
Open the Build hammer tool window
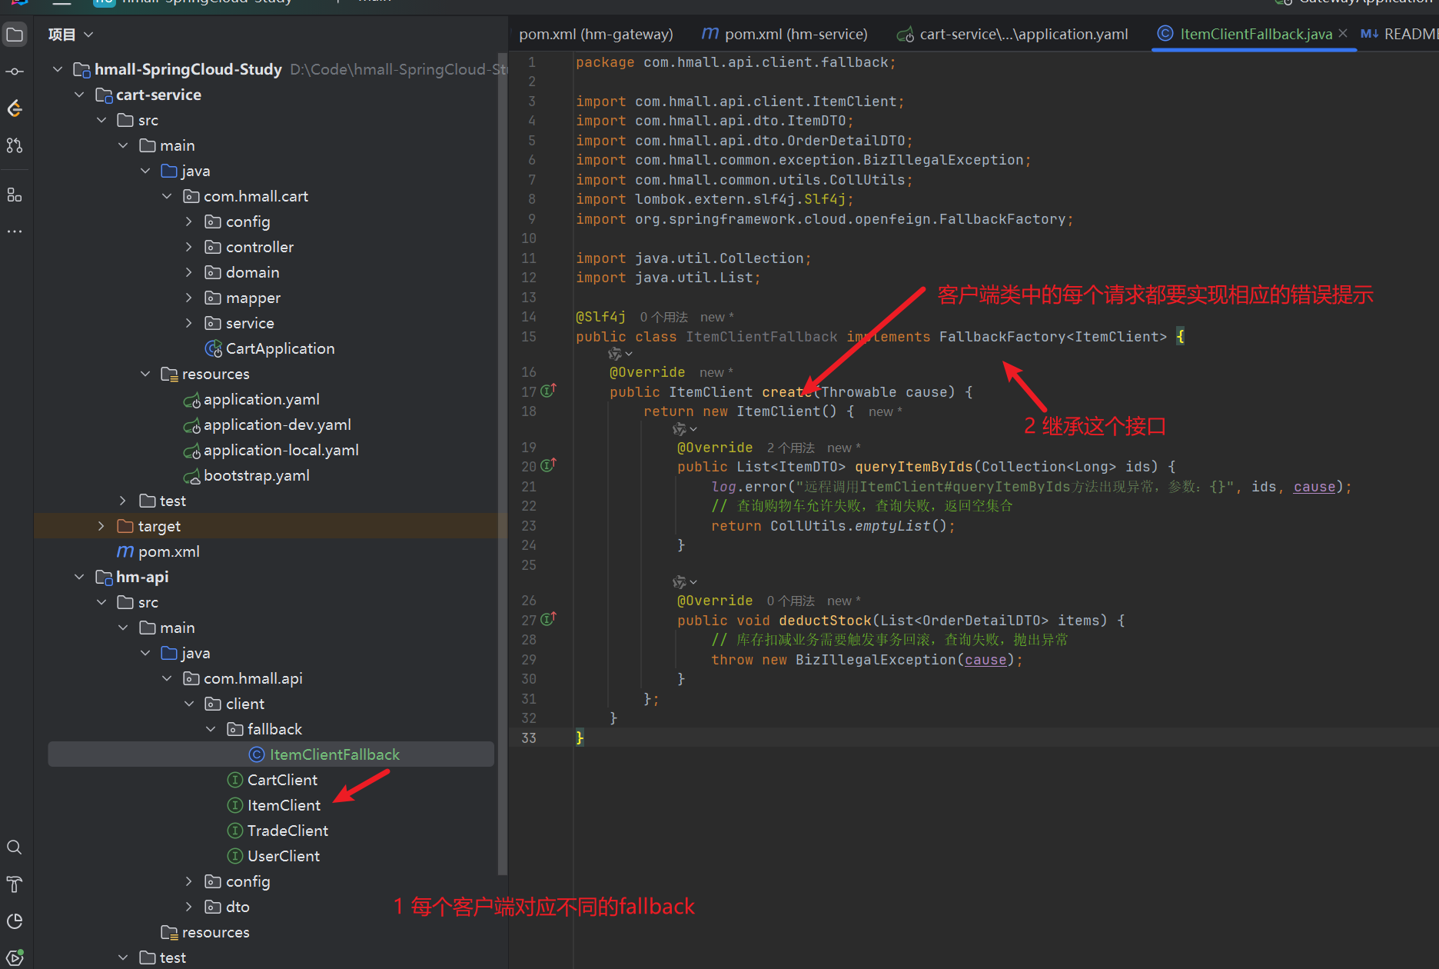click(x=15, y=884)
